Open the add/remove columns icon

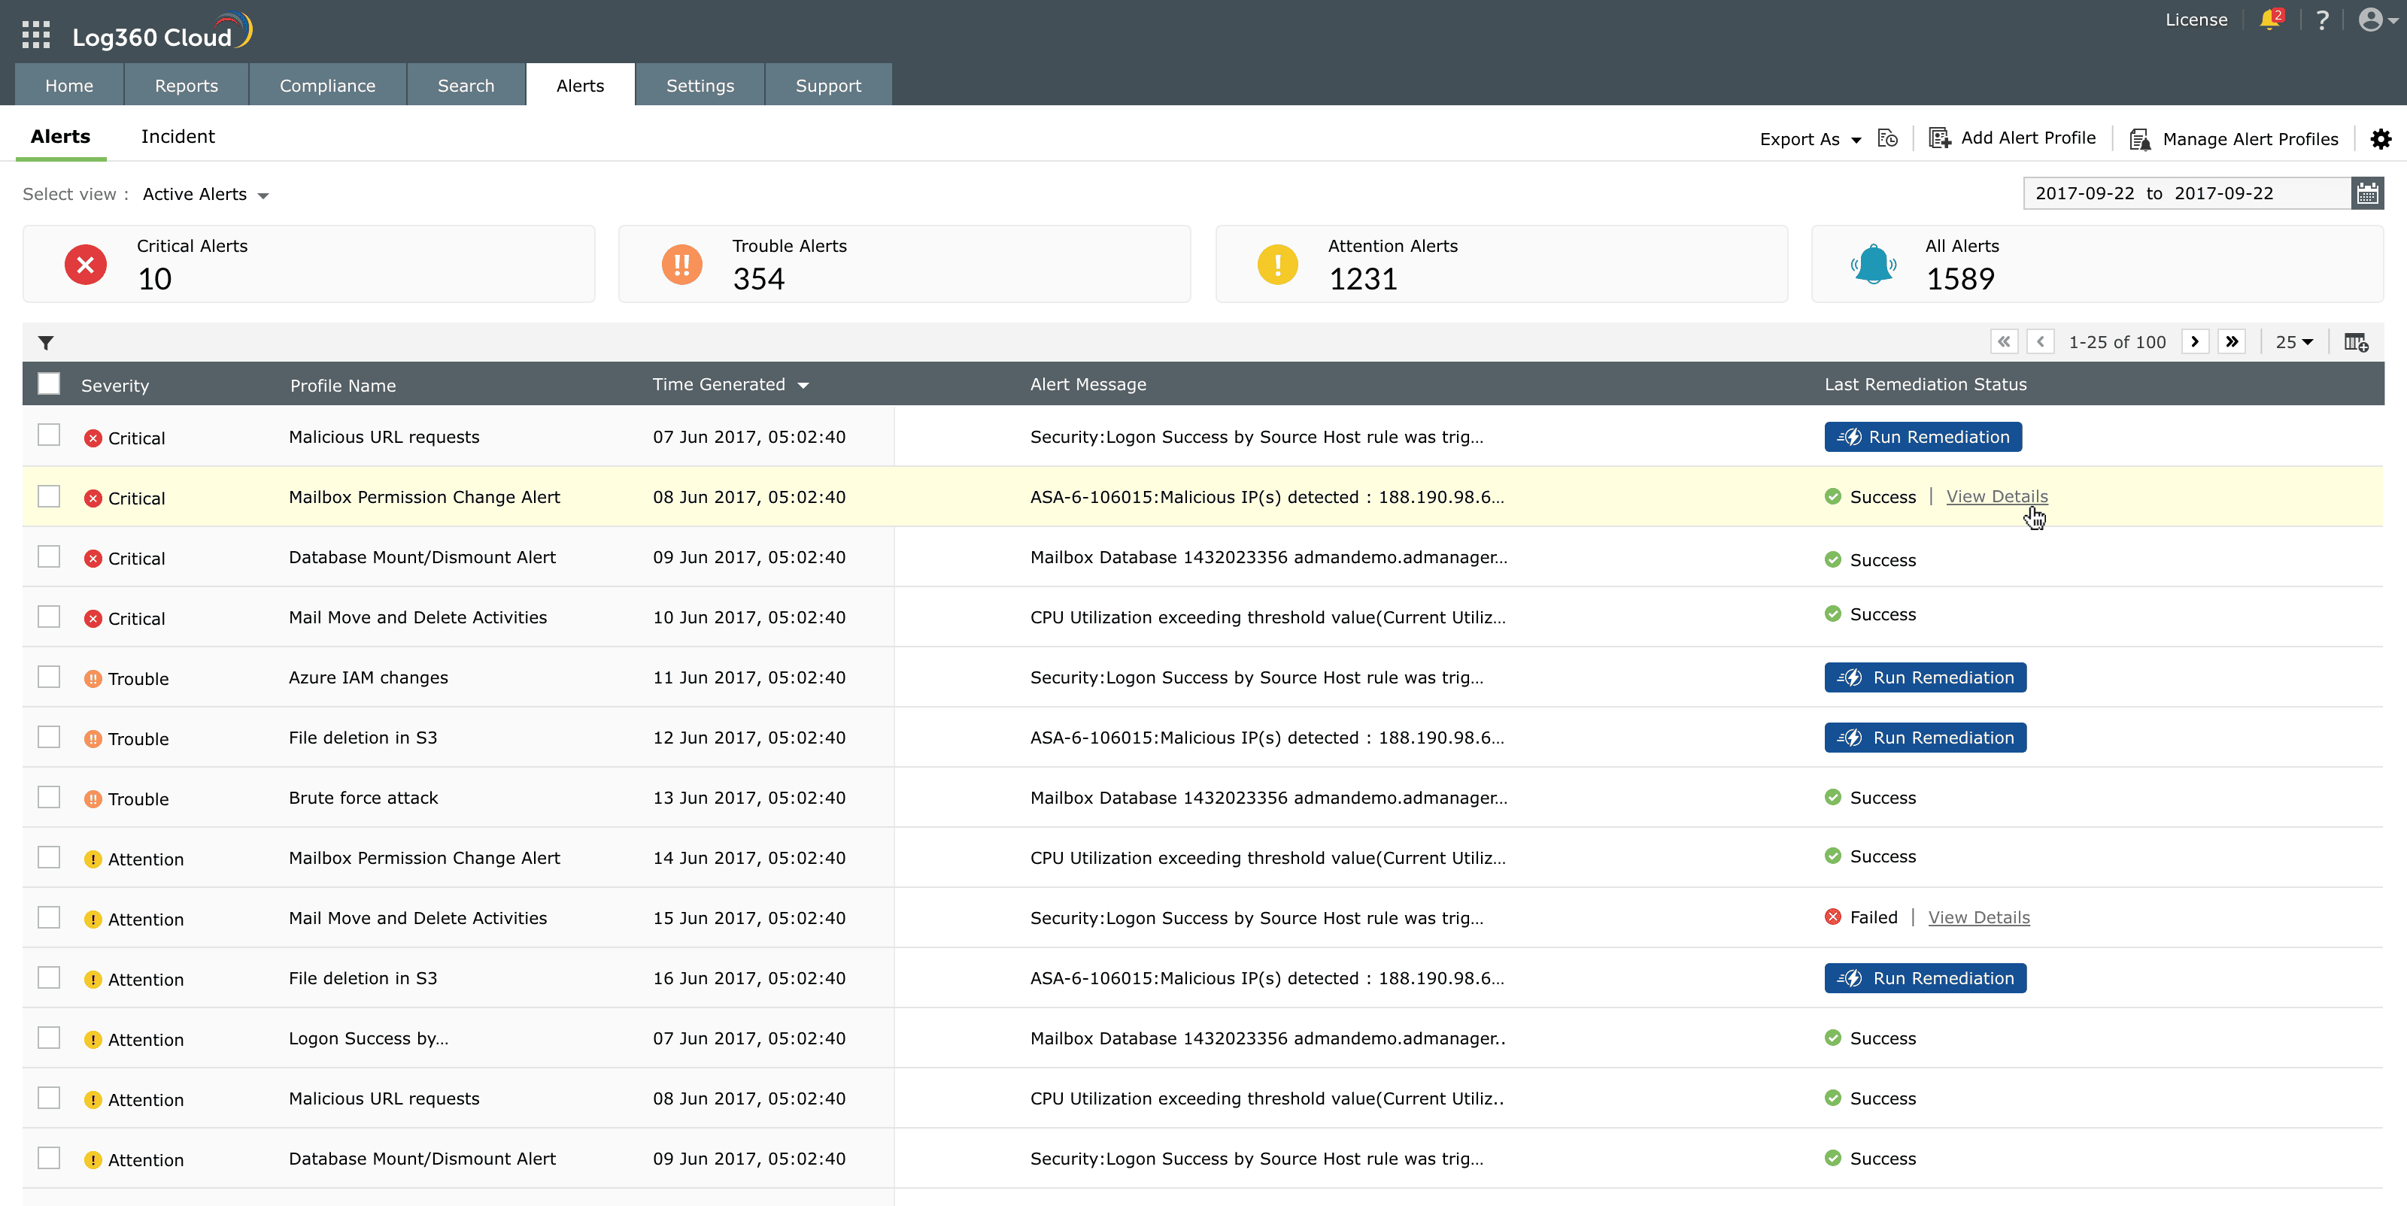pyautogui.click(x=2357, y=342)
